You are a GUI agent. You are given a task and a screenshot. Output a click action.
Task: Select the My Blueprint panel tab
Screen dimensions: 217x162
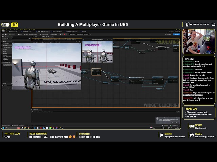(x=6, y=37)
